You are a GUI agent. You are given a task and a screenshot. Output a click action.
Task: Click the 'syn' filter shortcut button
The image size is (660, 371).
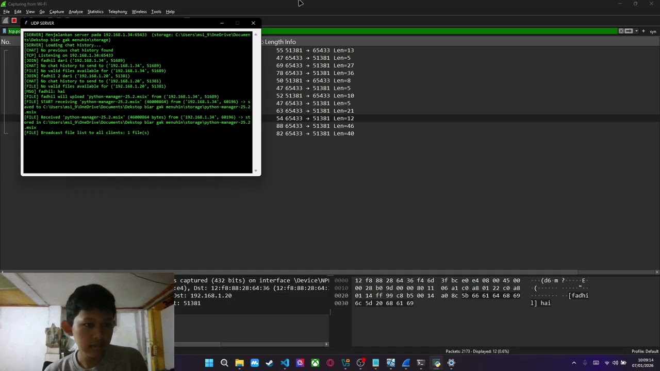click(x=653, y=31)
